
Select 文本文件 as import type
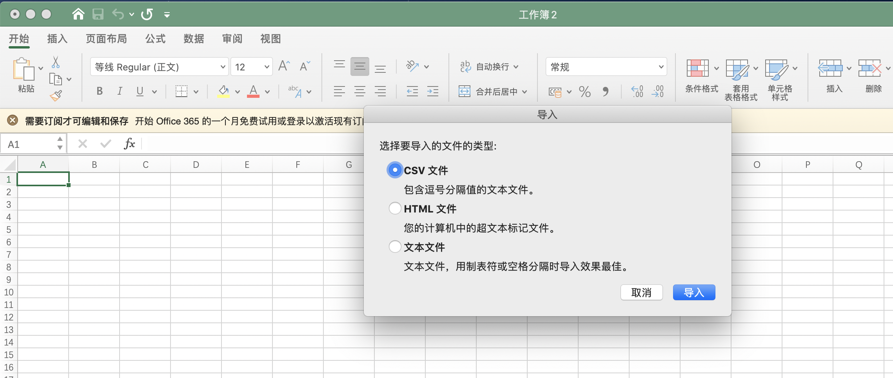(x=394, y=247)
